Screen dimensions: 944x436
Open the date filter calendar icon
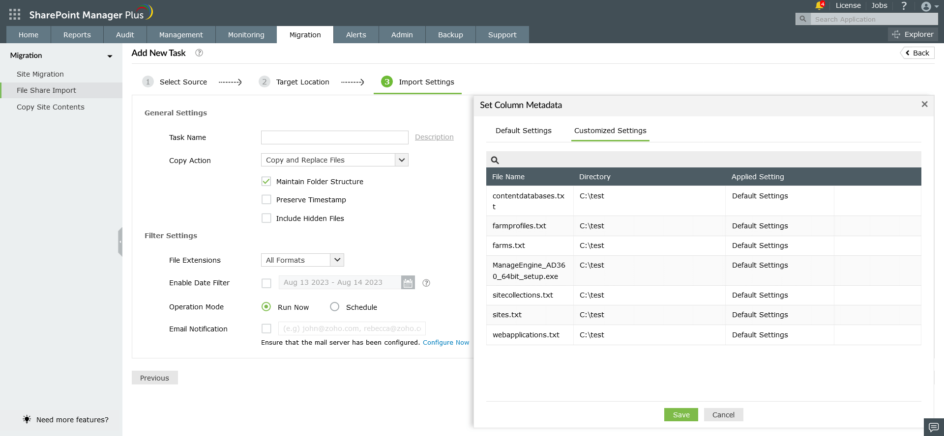[408, 283]
